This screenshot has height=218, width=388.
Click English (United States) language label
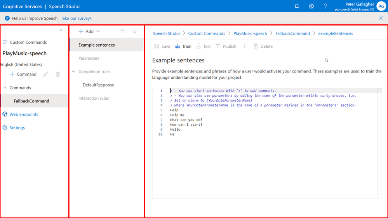coord(21,64)
